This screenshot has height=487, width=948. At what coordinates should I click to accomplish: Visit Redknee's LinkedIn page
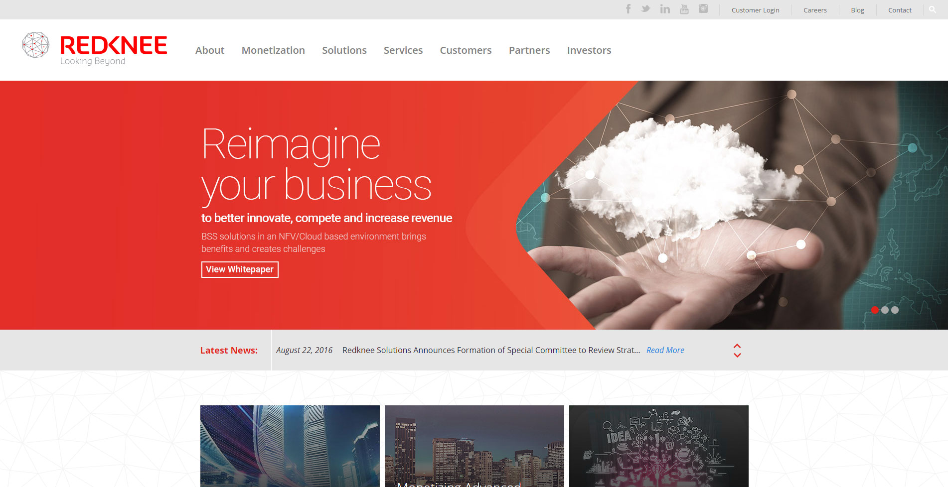[x=664, y=8]
